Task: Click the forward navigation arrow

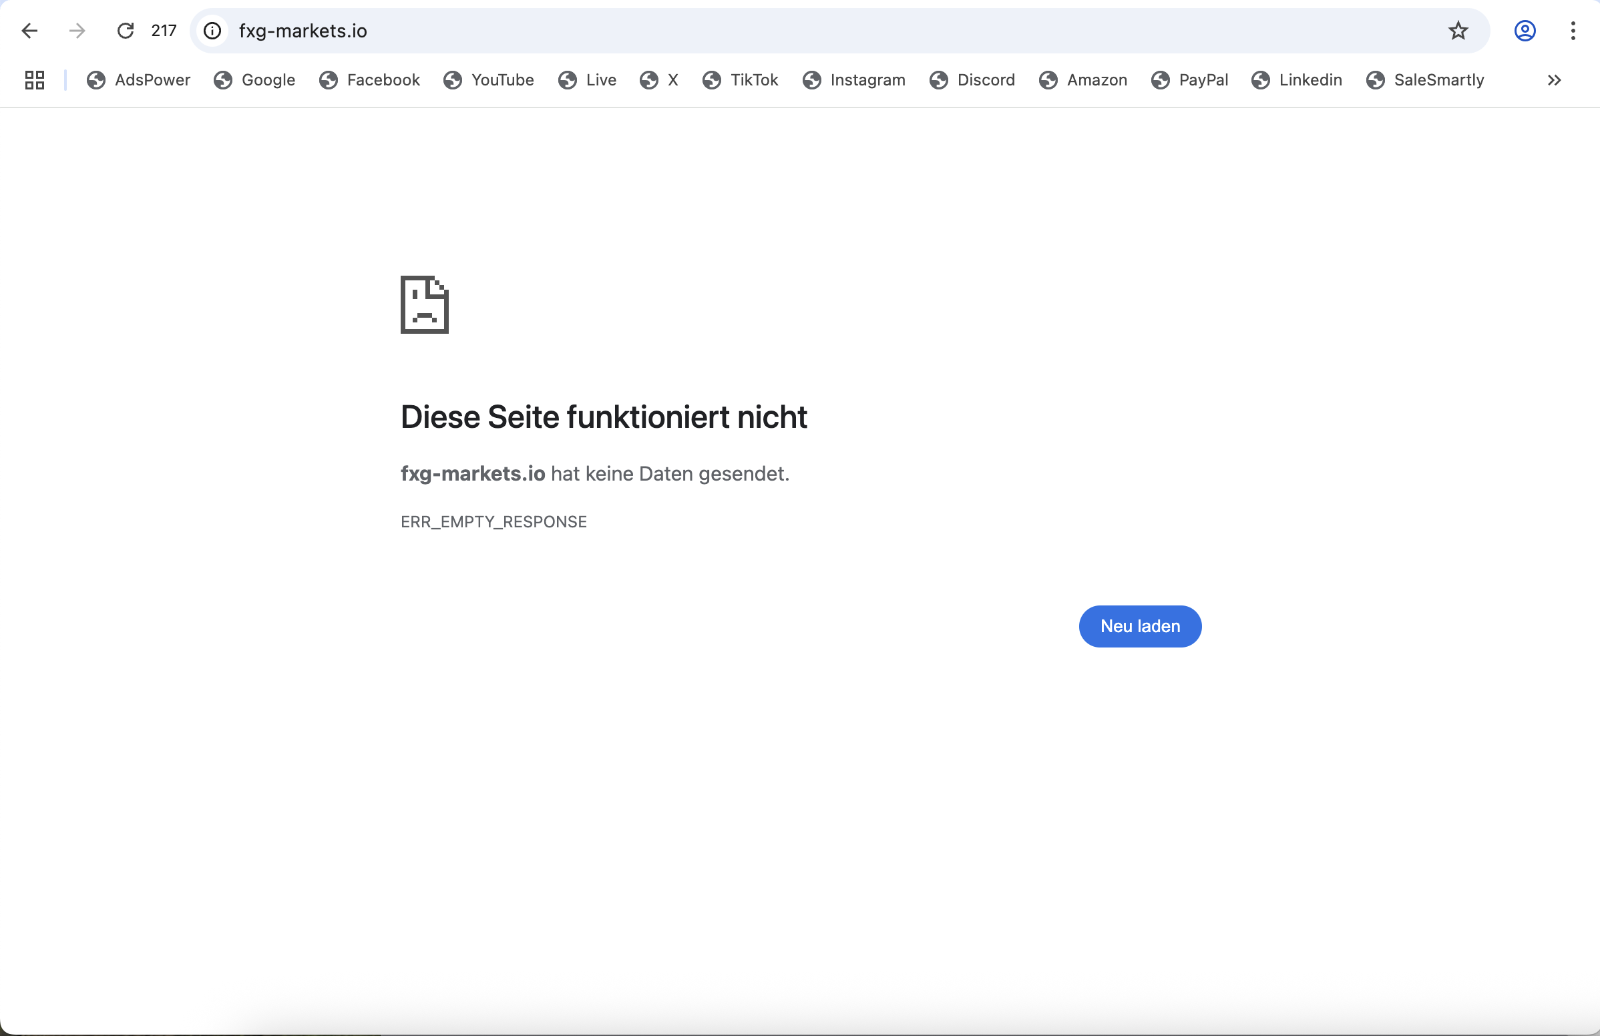Action: [x=77, y=31]
